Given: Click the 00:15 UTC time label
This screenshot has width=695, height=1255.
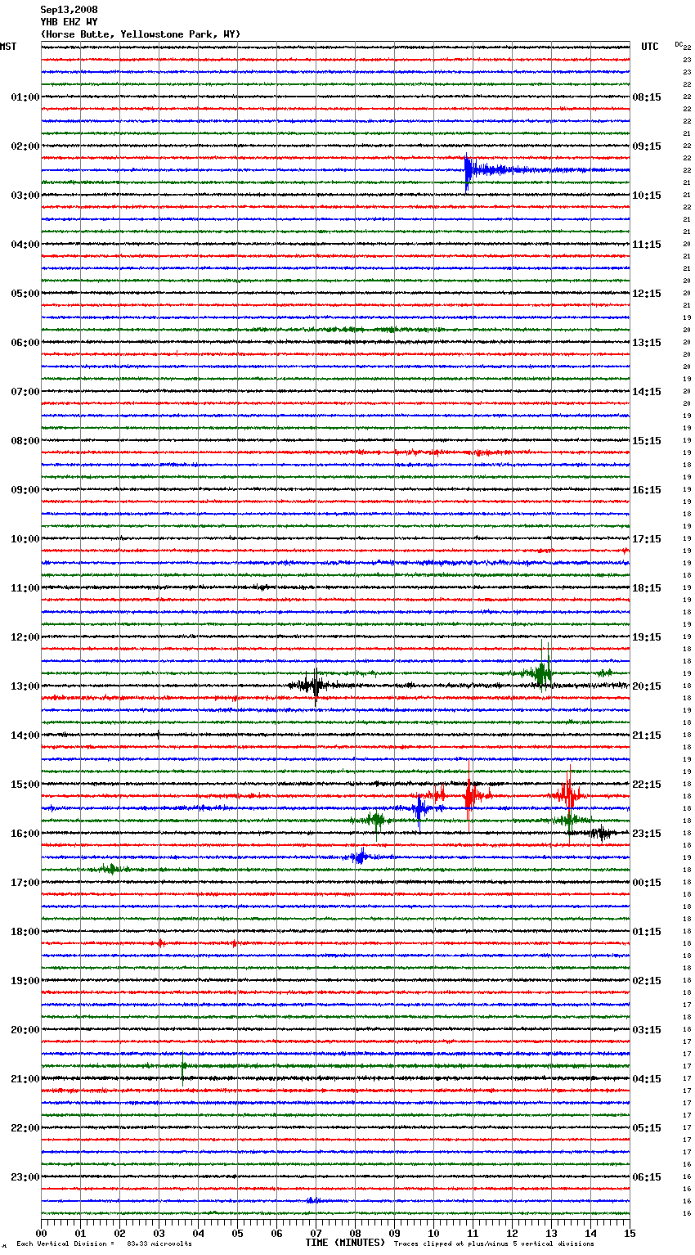Looking at the screenshot, I should pyautogui.click(x=647, y=883).
